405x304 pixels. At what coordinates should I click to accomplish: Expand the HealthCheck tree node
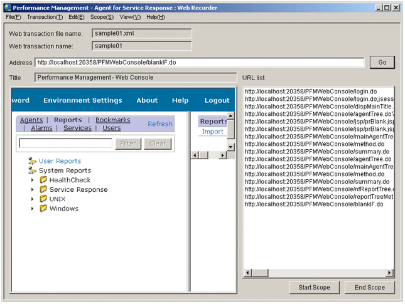pyautogui.click(x=33, y=180)
